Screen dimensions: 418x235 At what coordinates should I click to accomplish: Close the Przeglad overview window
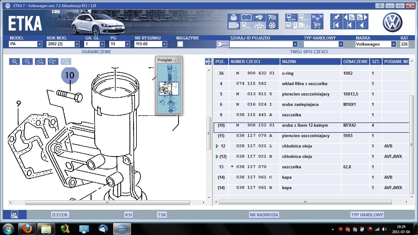coord(178,60)
